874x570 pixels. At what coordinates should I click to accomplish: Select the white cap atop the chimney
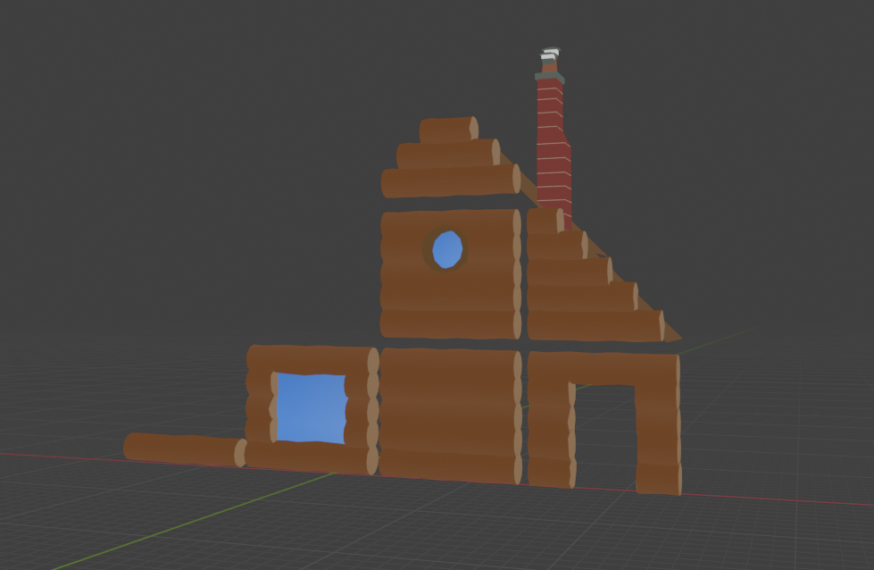(x=550, y=54)
